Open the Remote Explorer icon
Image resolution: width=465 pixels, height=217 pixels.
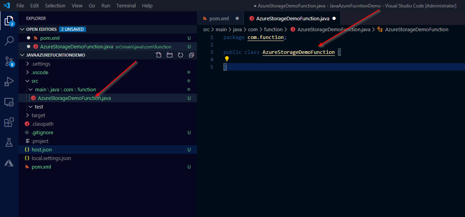coord(9,102)
